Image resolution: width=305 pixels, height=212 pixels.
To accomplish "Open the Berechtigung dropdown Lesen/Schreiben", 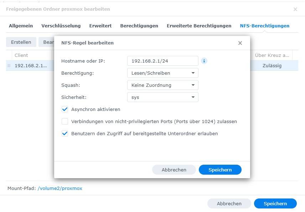I will coord(162,73).
